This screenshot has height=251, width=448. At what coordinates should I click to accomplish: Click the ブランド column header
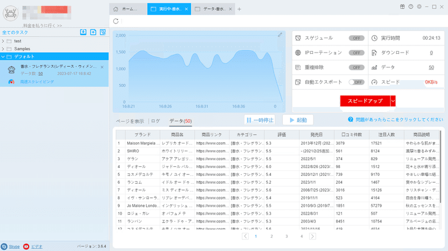click(x=143, y=134)
